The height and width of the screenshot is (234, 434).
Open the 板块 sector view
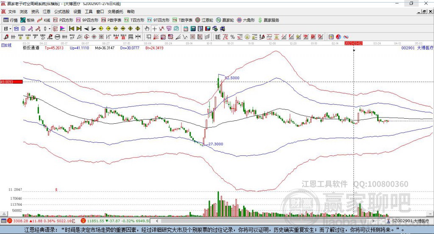(27, 20)
